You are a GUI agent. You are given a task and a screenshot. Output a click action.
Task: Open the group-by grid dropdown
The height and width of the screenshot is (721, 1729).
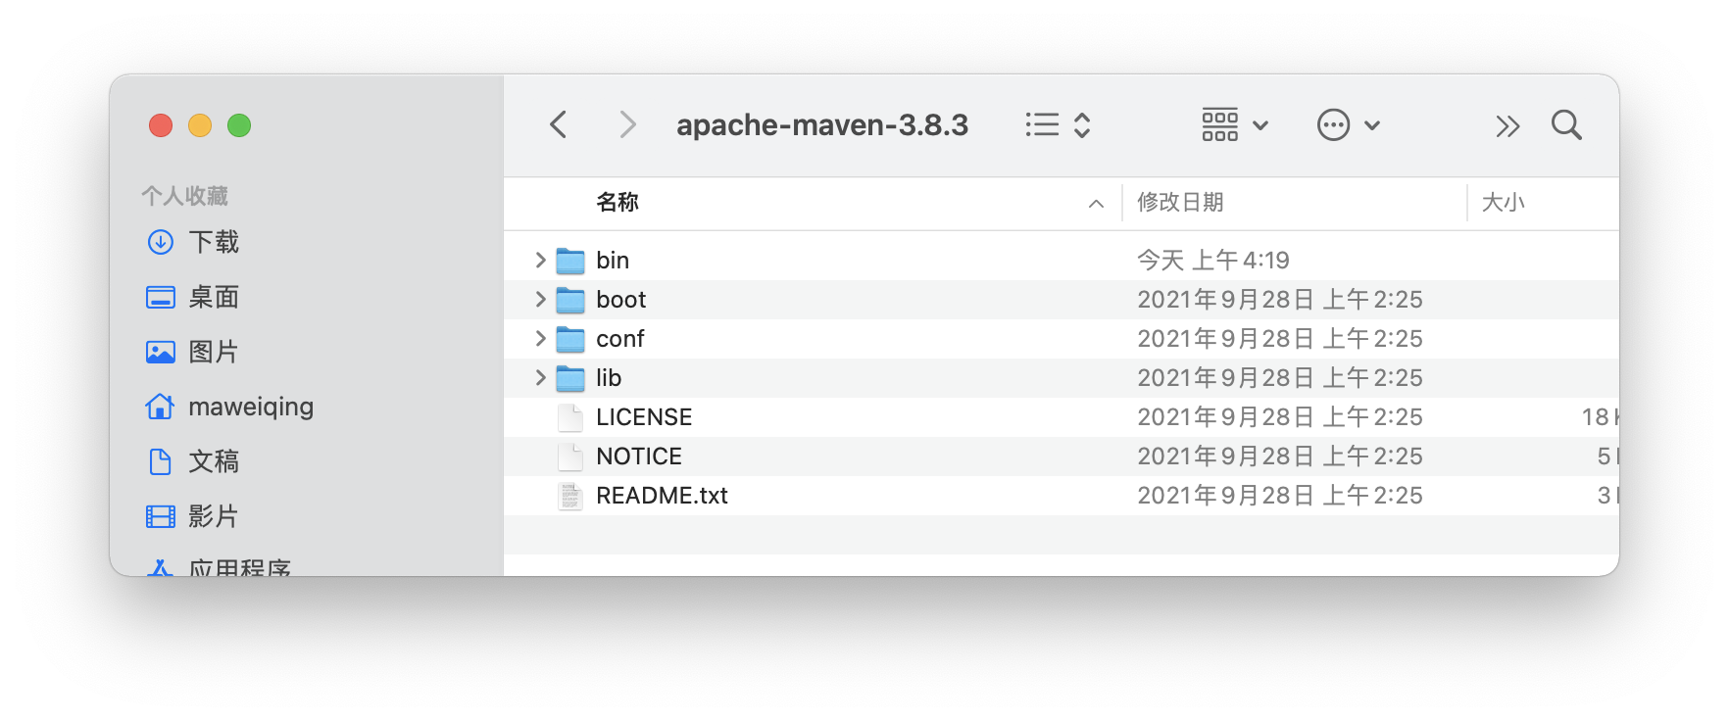[1234, 125]
